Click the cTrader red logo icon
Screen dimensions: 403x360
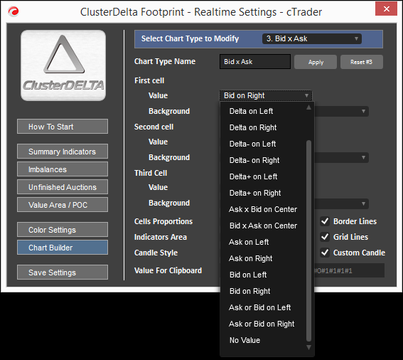coord(13,11)
